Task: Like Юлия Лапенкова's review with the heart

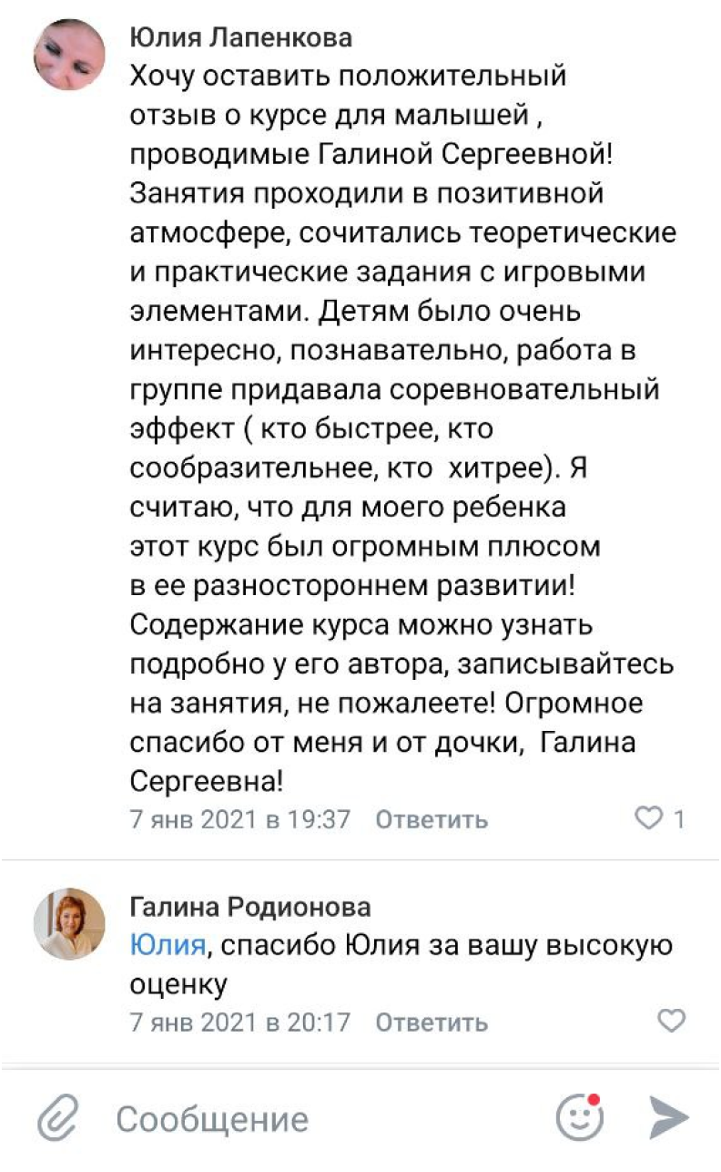Action: pos(647,819)
